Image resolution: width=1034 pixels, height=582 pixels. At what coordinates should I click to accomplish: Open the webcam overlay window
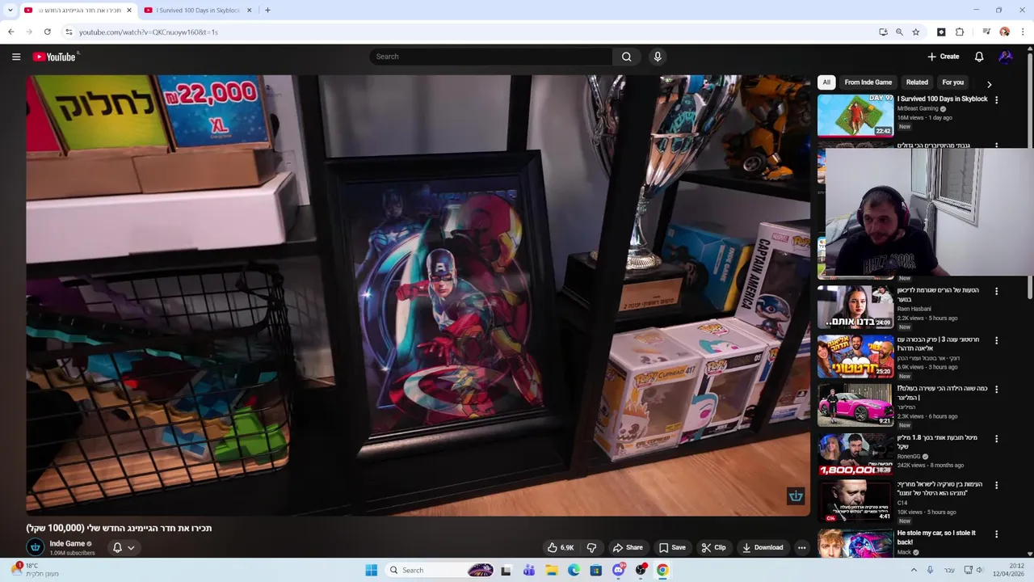930,213
